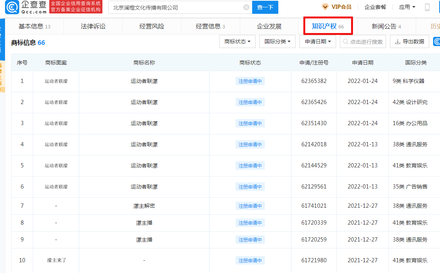
Task: Click the Qcc.com logo icon
Action: click(x=12, y=7)
